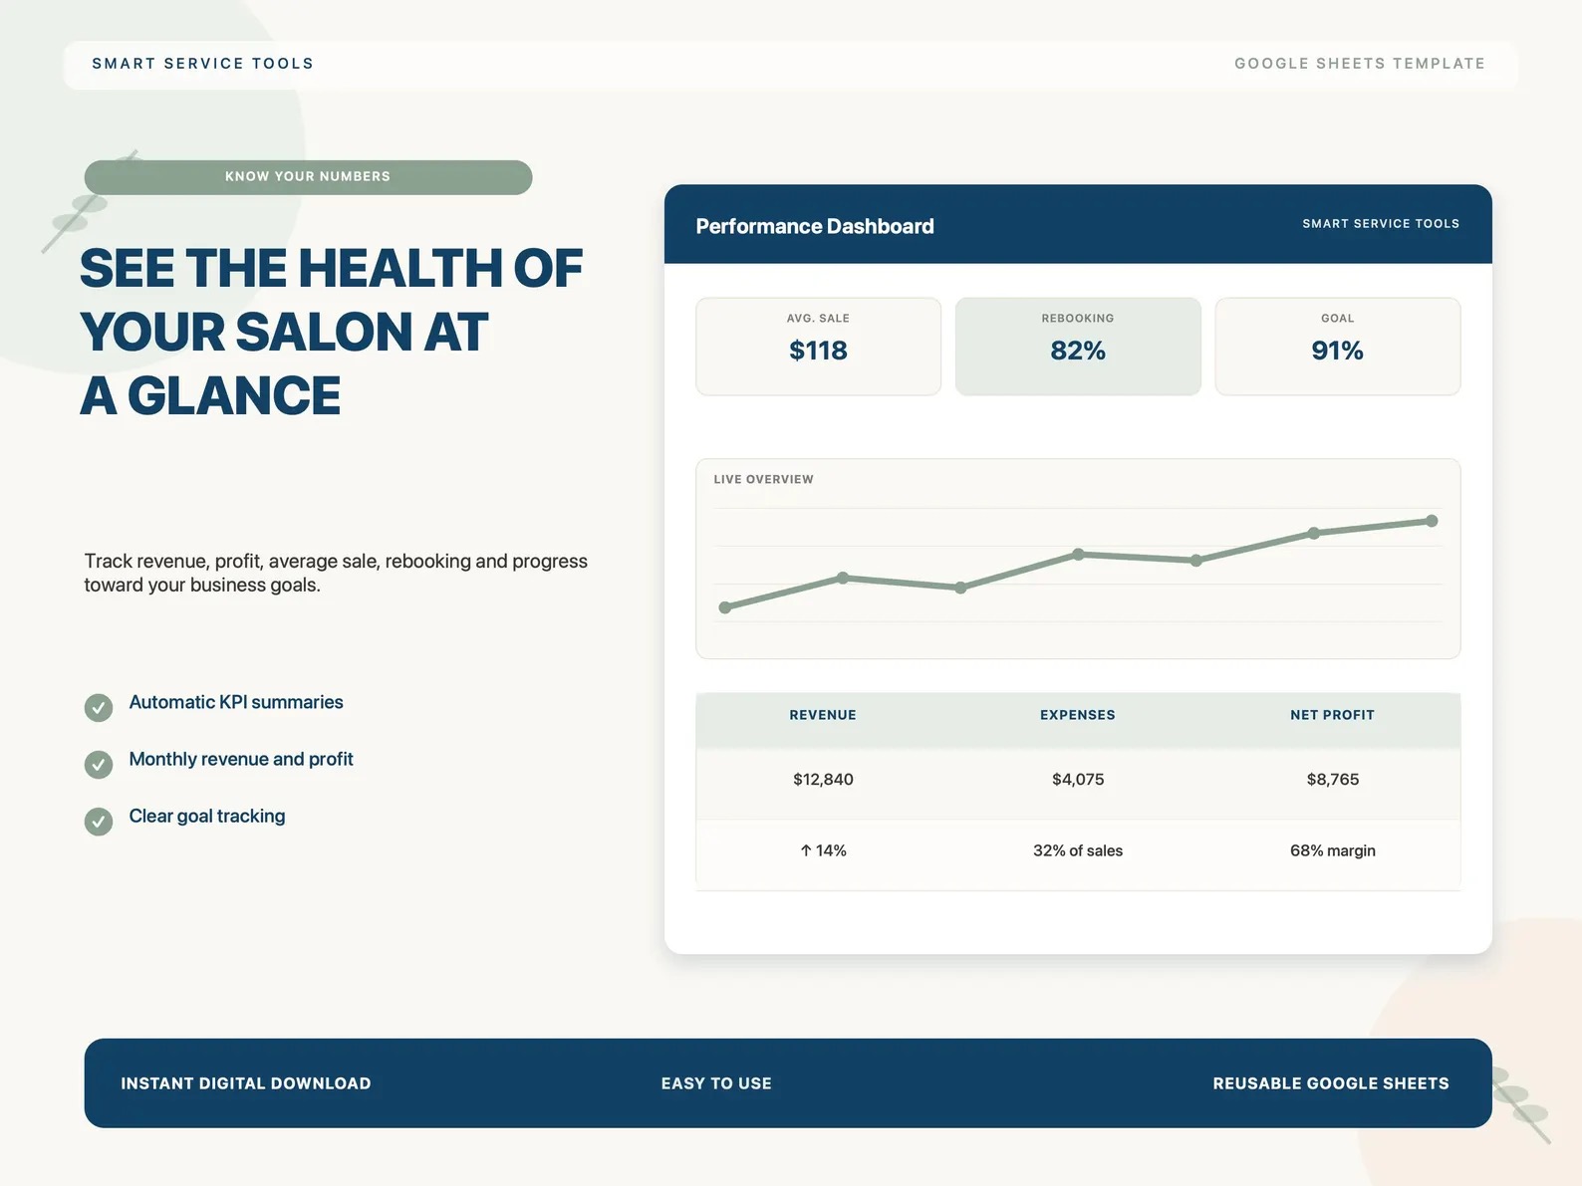Click the up arrow next to 14%
Image resolution: width=1582 pixels, height=1186 pixels.
click(x=806, y=850)
